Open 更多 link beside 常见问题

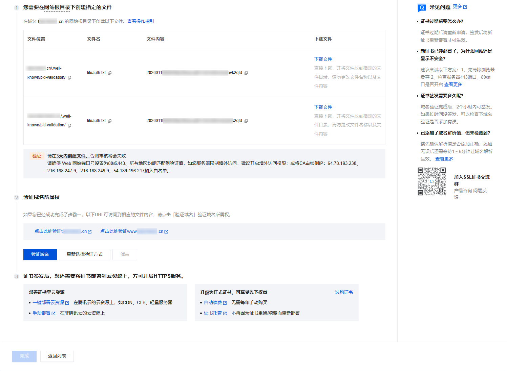point(460,7)
